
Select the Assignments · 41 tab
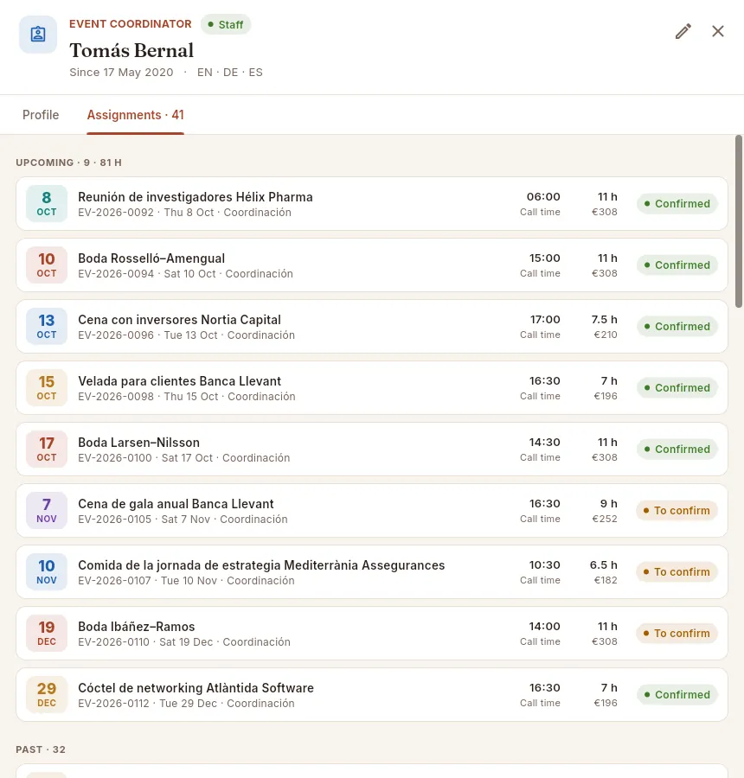click(x=136, y=115)
